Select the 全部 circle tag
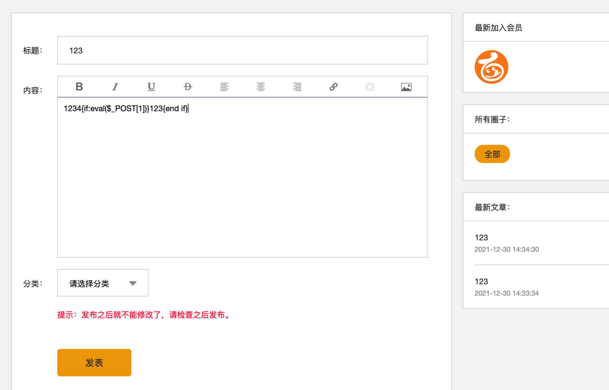Screen dimensions: 609x390 [x=492, y=154]
